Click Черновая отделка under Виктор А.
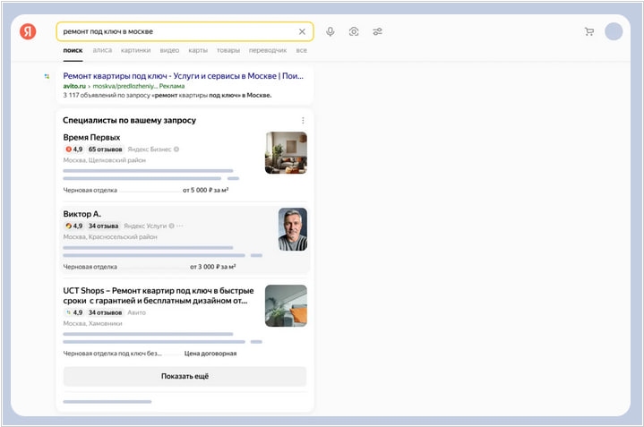The height and width of the screenshot is (427, 644). (x=90, y=267)
